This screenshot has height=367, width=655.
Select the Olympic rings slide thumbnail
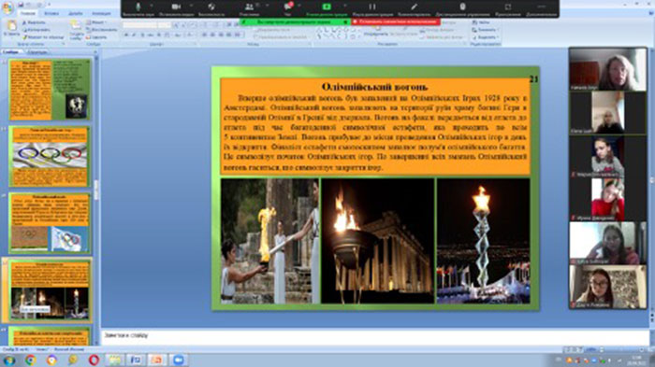(50, 156)
